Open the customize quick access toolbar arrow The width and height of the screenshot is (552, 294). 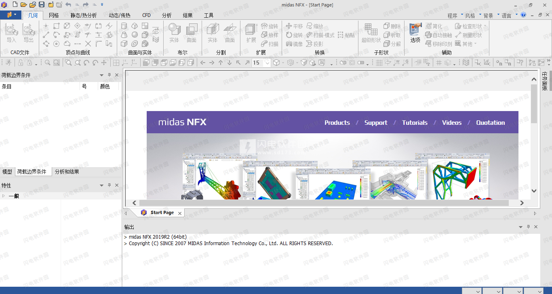pos(102,5)
